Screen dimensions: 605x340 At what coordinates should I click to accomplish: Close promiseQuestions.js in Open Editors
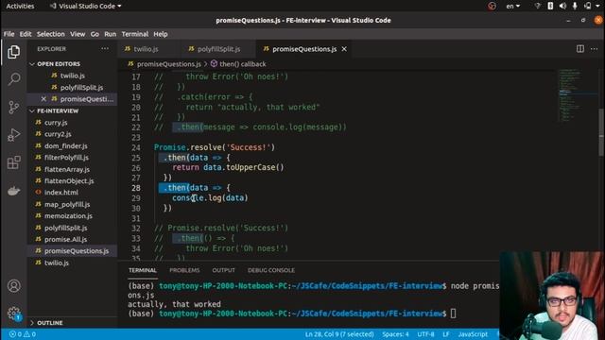coord(43,99)
